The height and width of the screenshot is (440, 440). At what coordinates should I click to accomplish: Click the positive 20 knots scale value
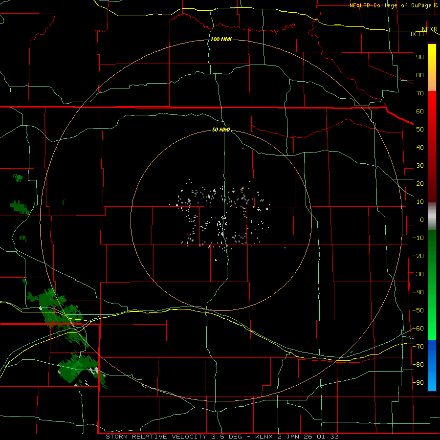point(420,184)
